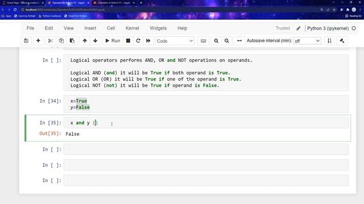Viewport: 364px width, 204px height.
Task: Click into the x and y code cell
Action: click(x=206, y=123)
